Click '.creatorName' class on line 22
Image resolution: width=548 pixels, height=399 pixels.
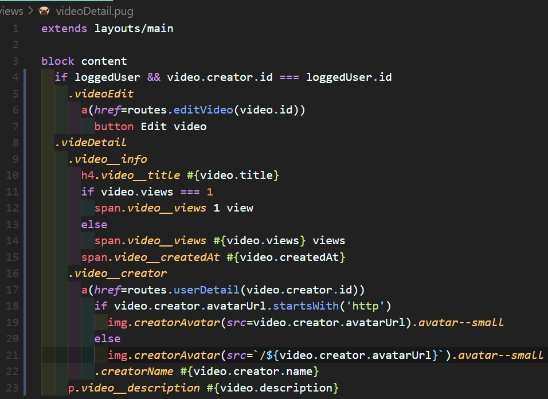[x=134, y=371]
